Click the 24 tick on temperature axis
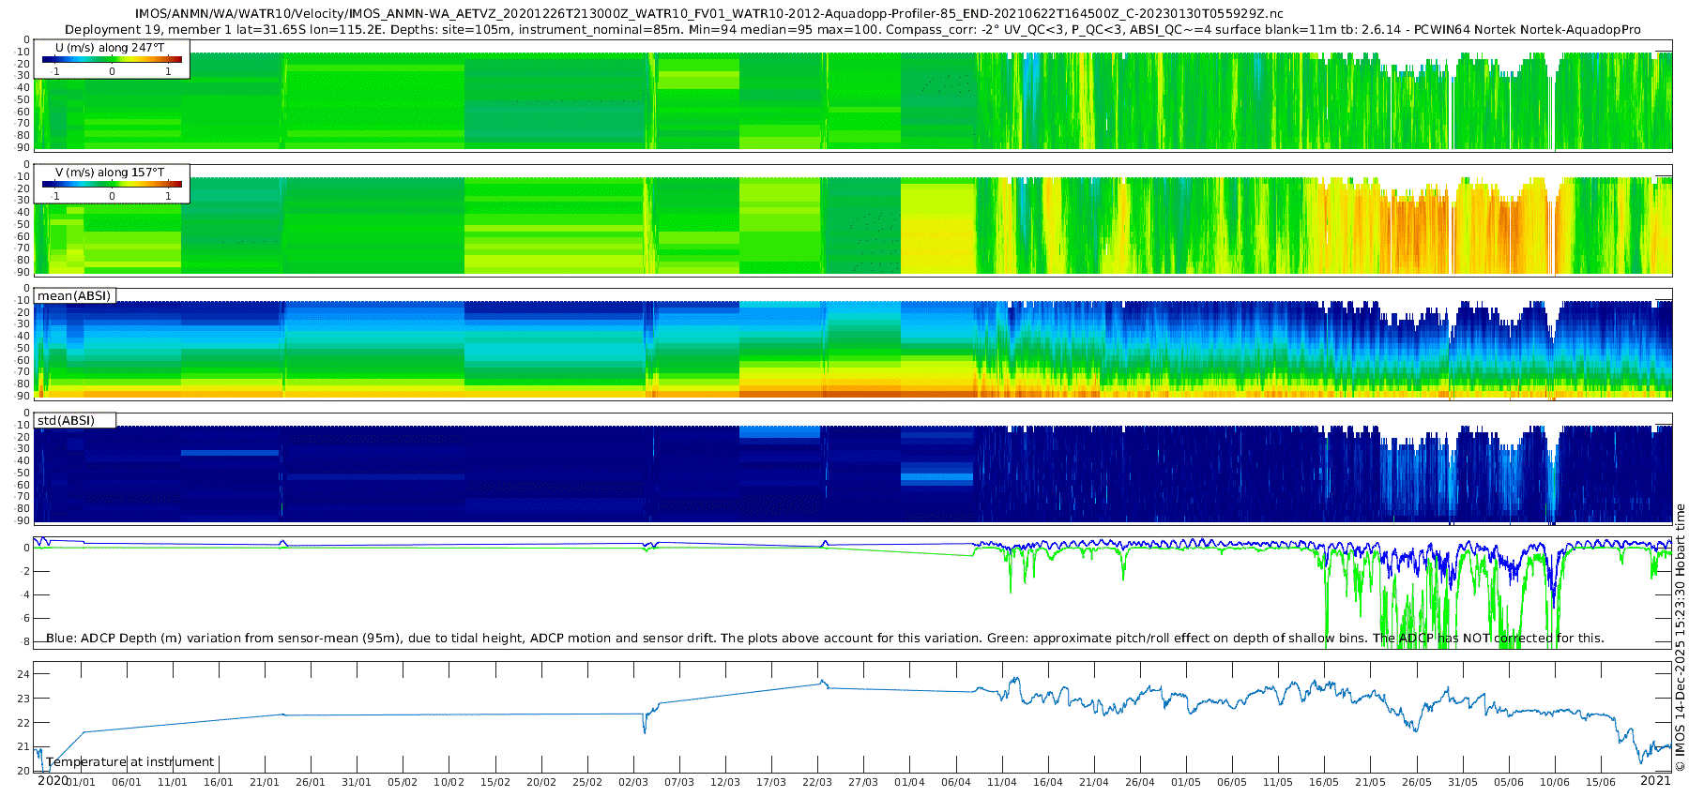 click(x=24, y=674)
